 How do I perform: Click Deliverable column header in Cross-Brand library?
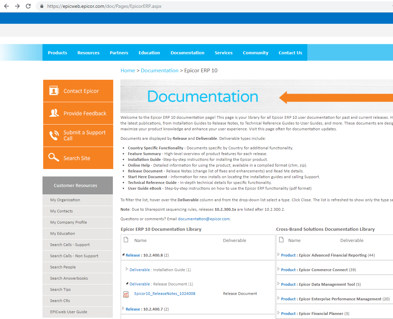[352, 241]
